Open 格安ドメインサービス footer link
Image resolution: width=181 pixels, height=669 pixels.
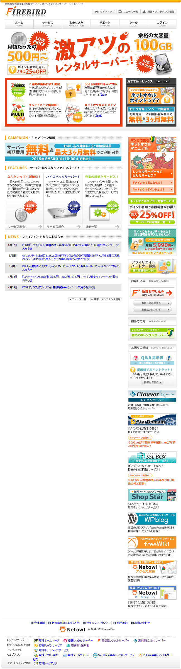[x=48, y=645]
